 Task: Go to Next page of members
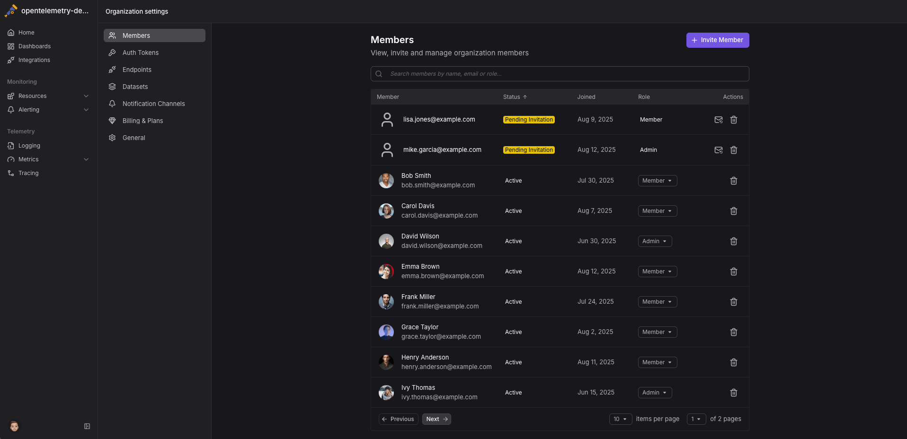pos(436,419)
